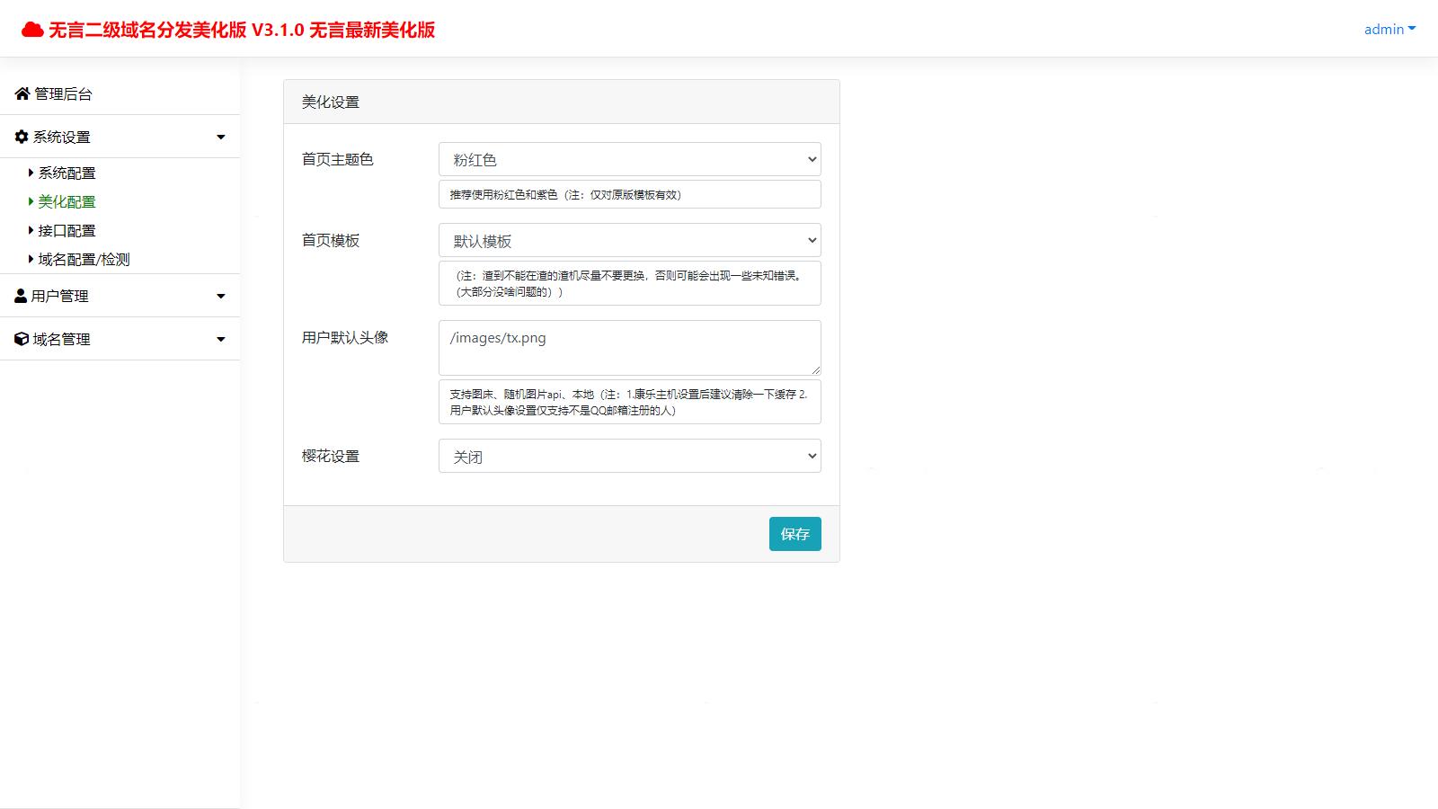Click the red cloud logo icon
Image resolution: width=1438 pixels, height=809 pixels.
click(x=32, y=28)
